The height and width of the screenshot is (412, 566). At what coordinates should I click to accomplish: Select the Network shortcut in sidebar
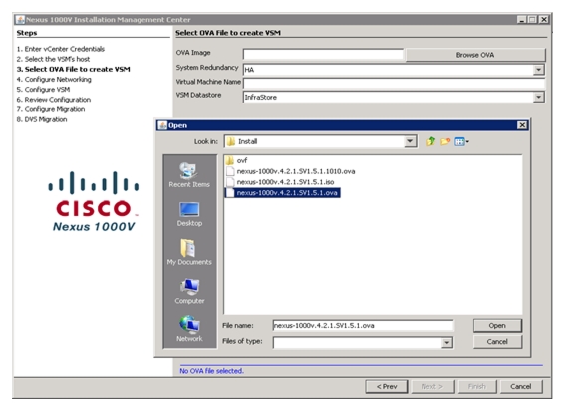pos(189,329)
